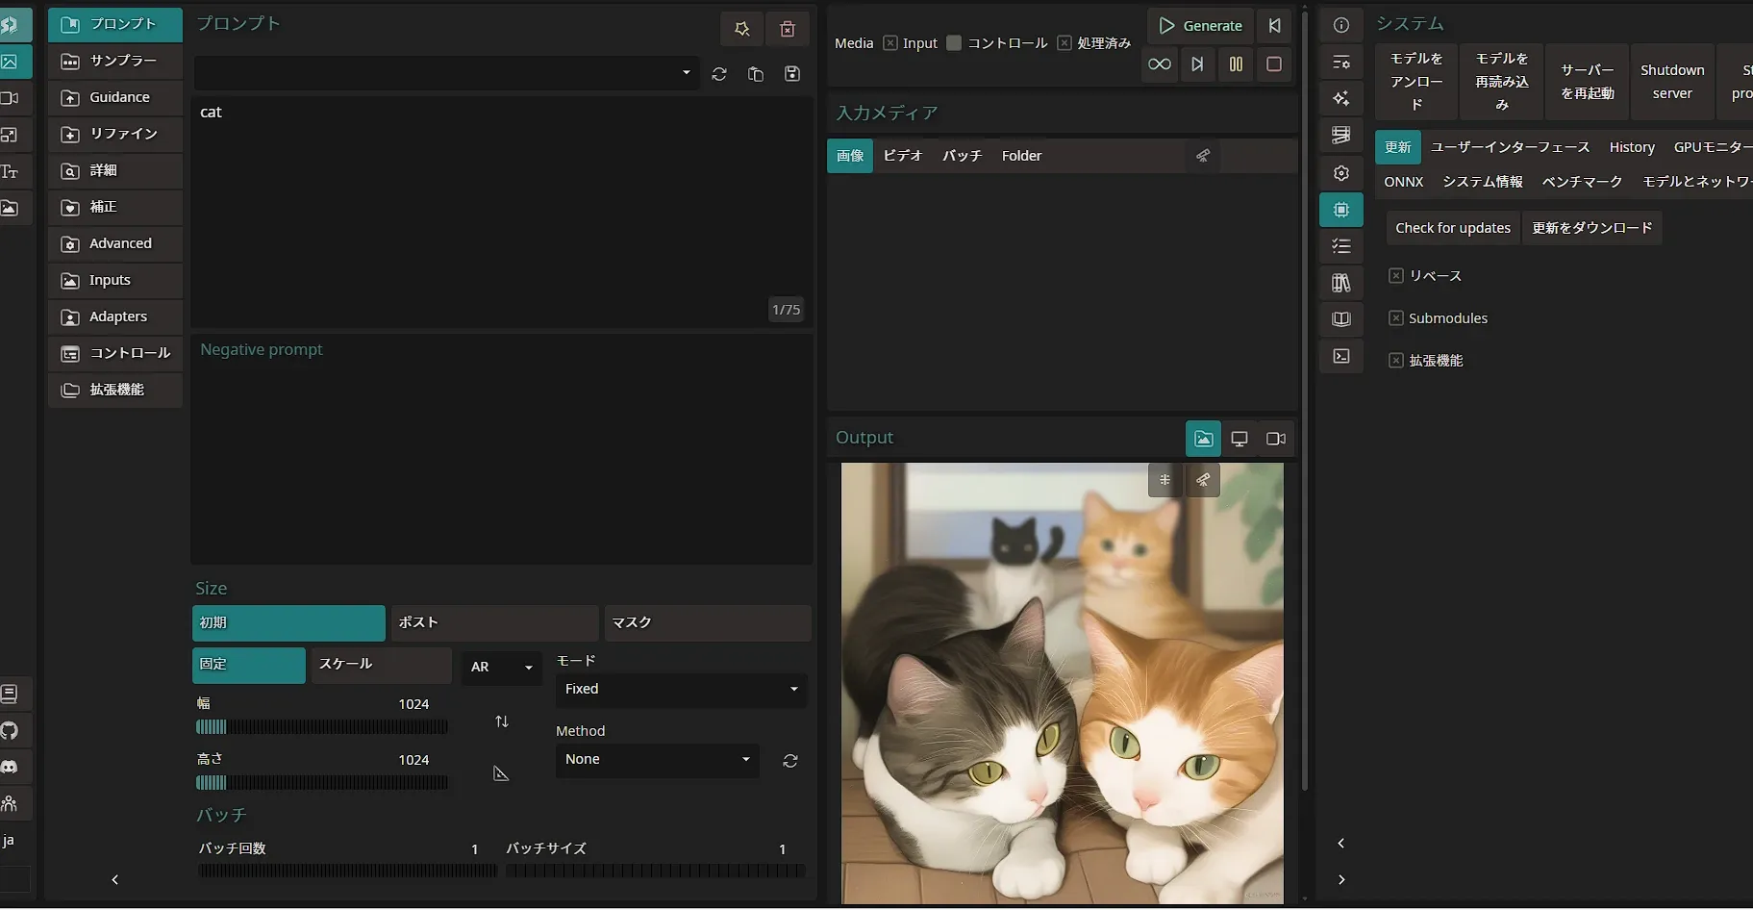Open the system chip icon in right sidebar

coord(1341,210)
